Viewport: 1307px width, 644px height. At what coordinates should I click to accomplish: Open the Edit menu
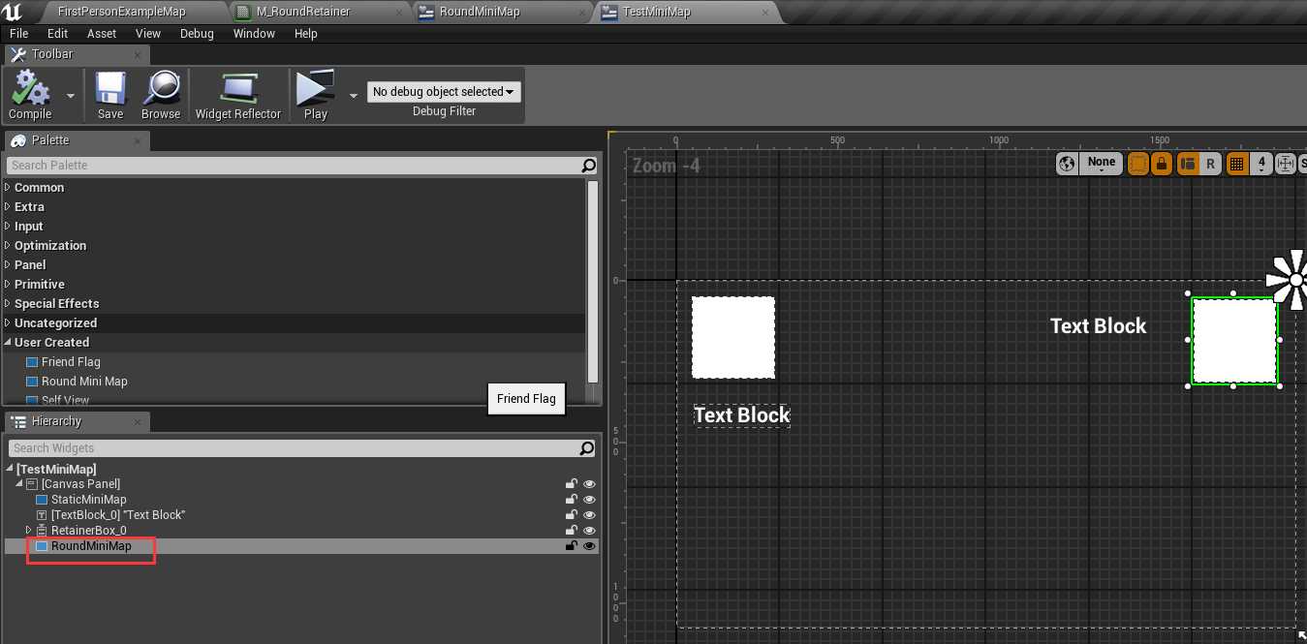(x=57, y=34)
